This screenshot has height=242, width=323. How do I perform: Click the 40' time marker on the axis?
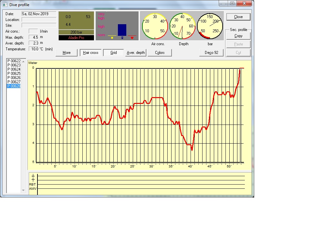point(190,166)
